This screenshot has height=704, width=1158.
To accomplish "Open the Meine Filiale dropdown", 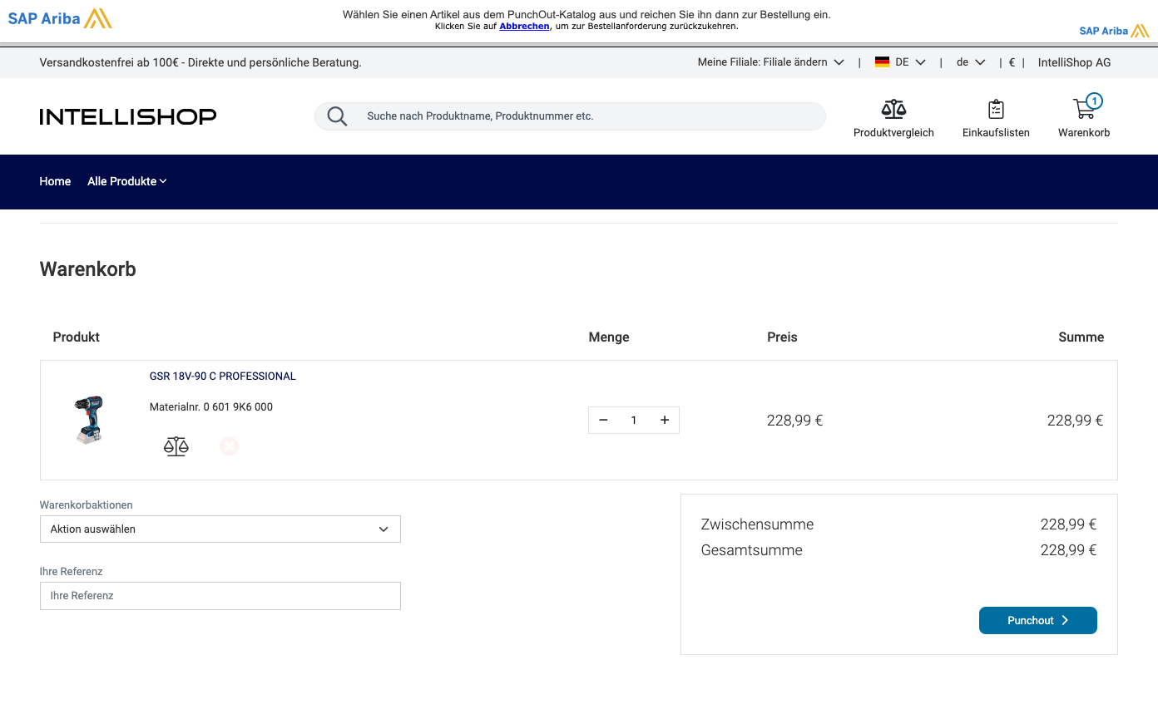I will pyautogui.click(x=771, y=62).
